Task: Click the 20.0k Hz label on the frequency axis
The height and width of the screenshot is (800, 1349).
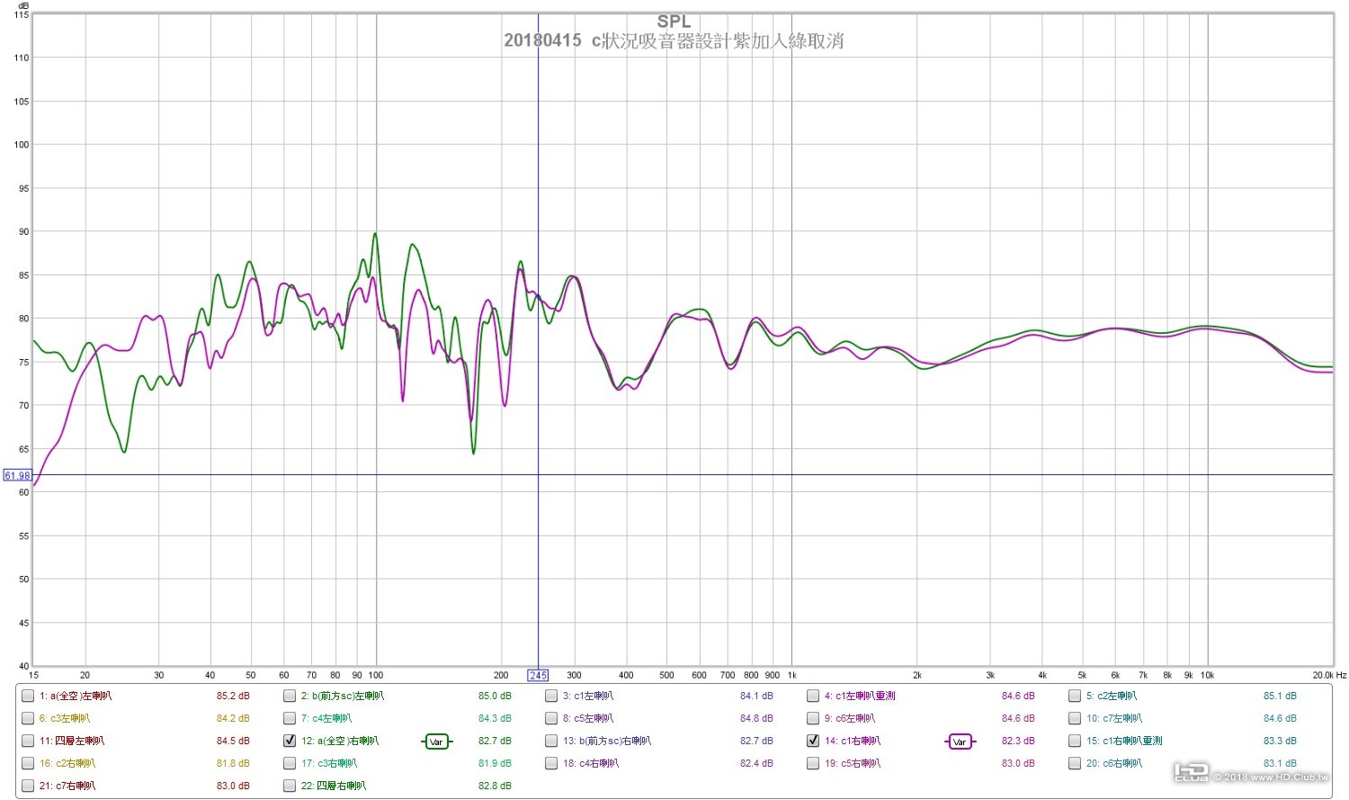Action: (1329, 675)
